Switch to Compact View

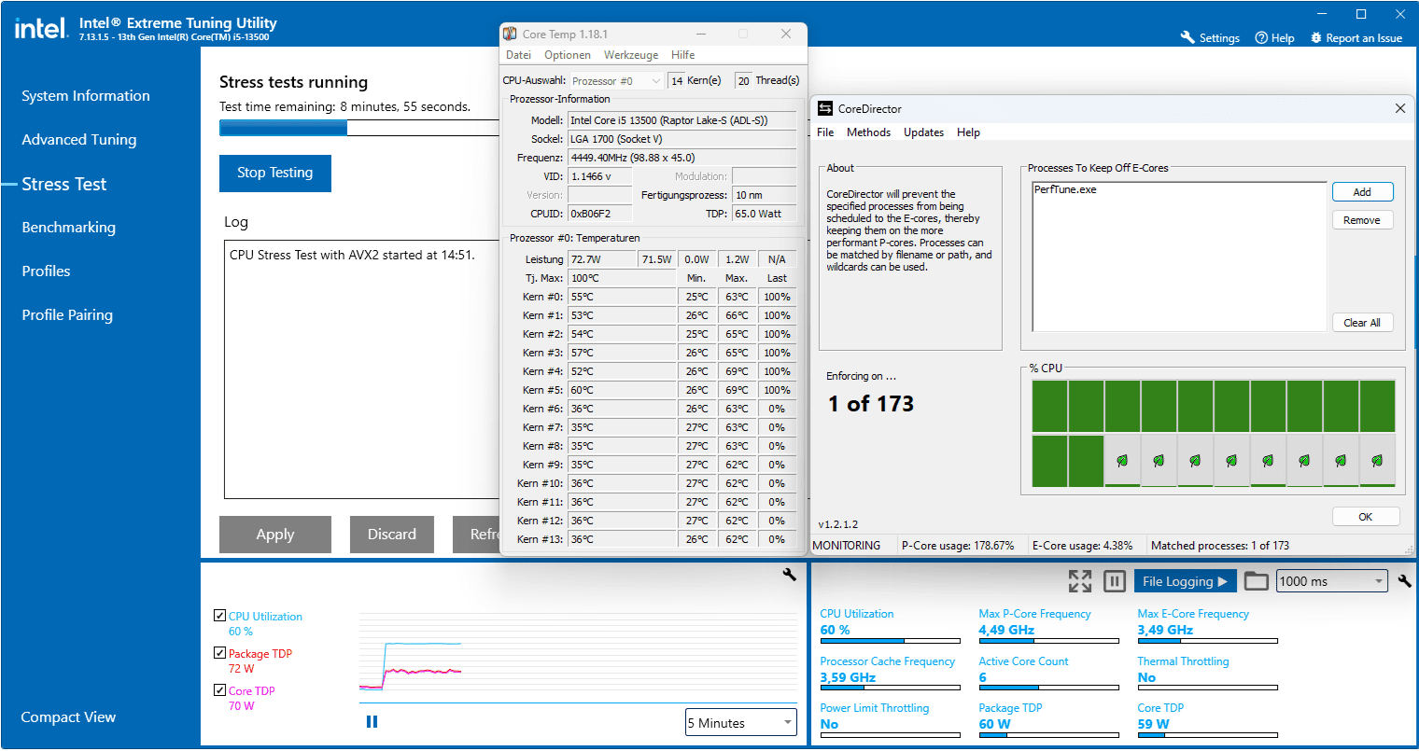coord(68,717)
